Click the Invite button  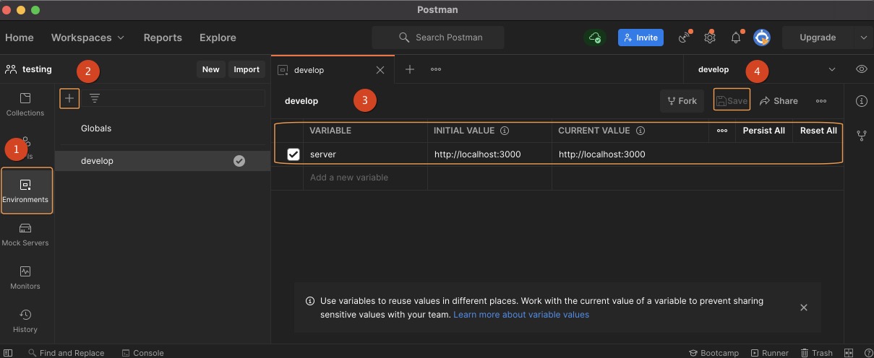[640, 38]
